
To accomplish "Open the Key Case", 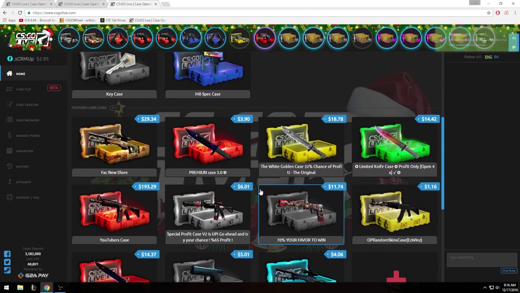I will 114,75.
